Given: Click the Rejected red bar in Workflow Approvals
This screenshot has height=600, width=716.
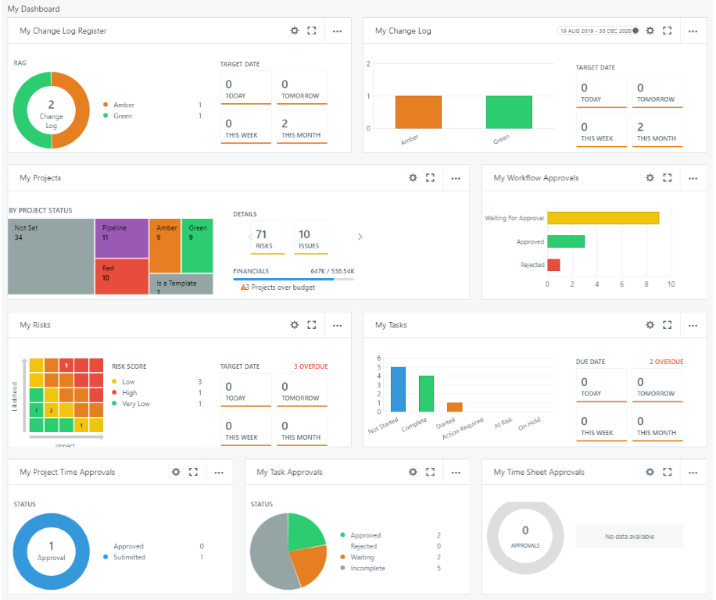Looking at the screenshot, I should pos(554,265).
